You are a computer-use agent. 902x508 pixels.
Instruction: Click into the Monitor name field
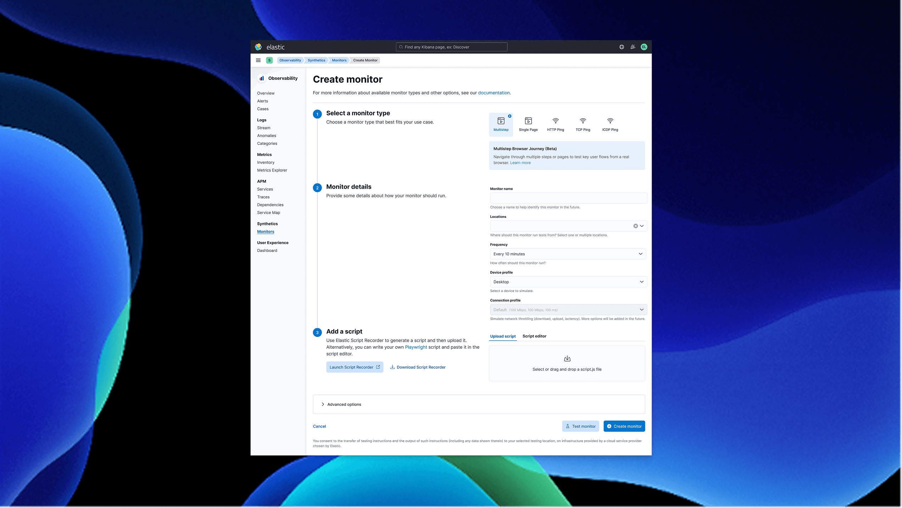pos(568,198)
